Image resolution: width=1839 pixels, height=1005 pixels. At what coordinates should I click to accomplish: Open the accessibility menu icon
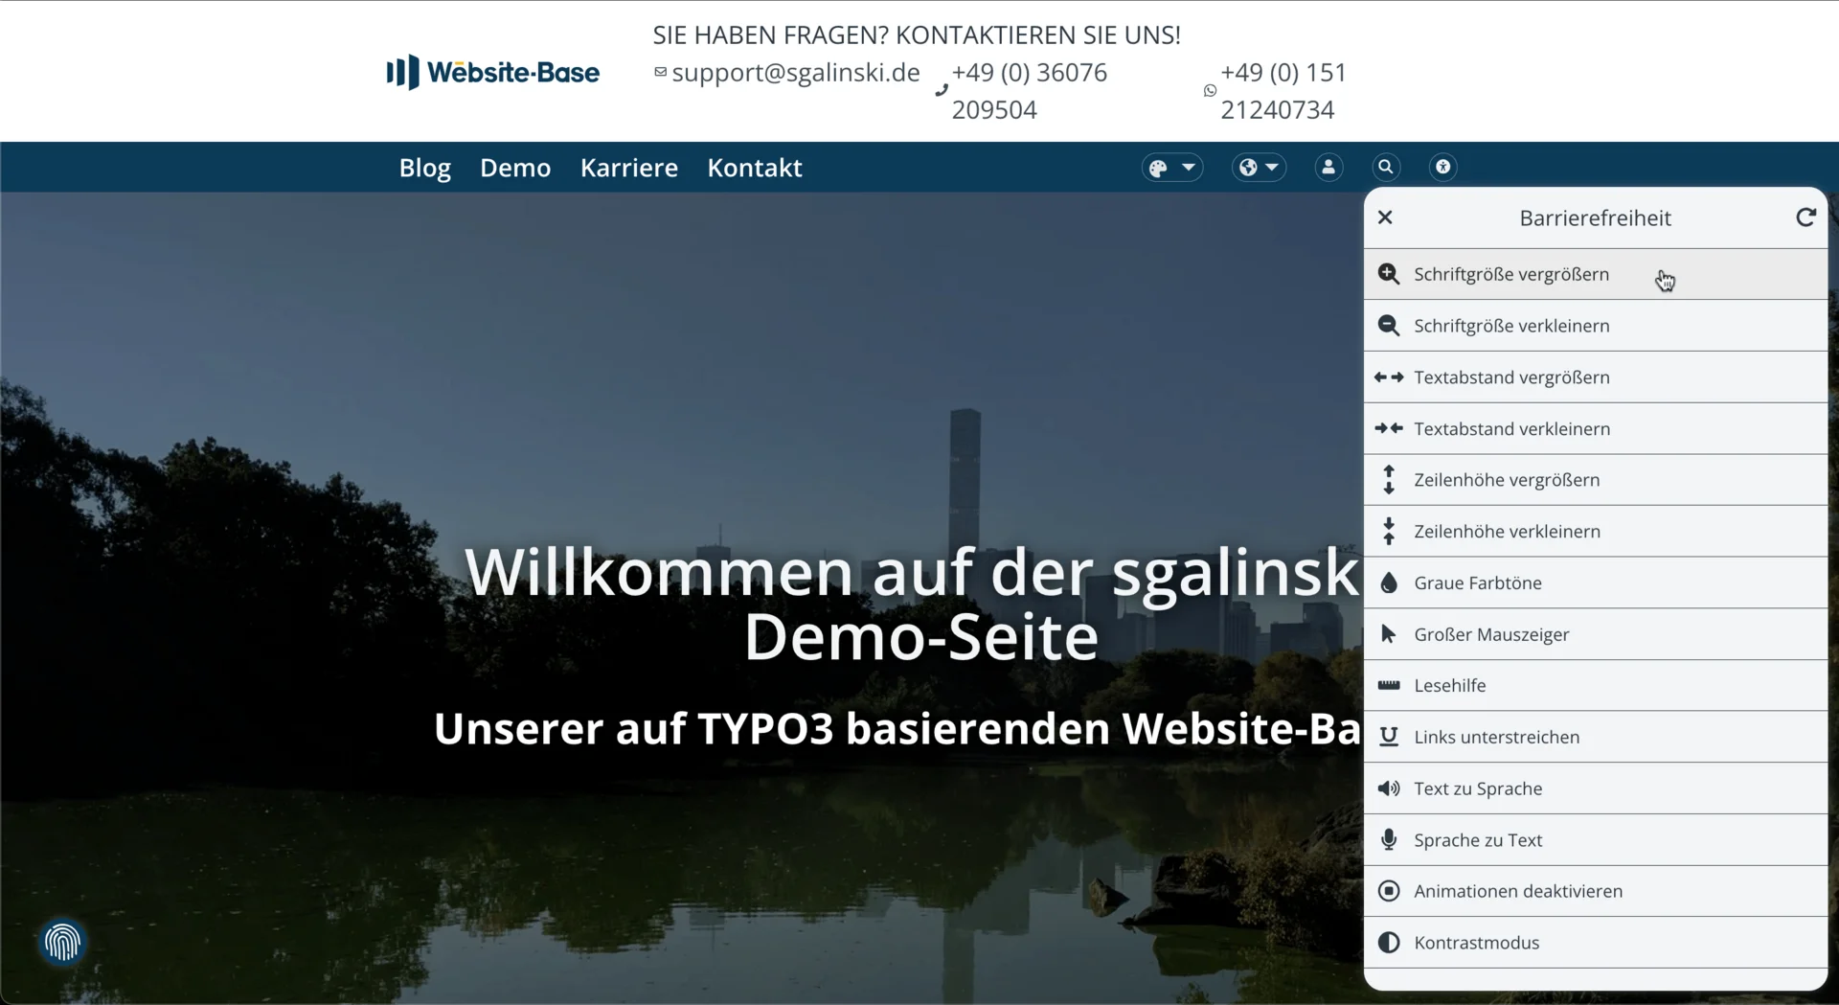[1442, 167]
